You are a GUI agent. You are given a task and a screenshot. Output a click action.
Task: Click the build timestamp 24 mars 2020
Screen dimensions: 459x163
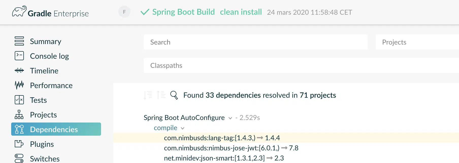[x=309, y=12]
